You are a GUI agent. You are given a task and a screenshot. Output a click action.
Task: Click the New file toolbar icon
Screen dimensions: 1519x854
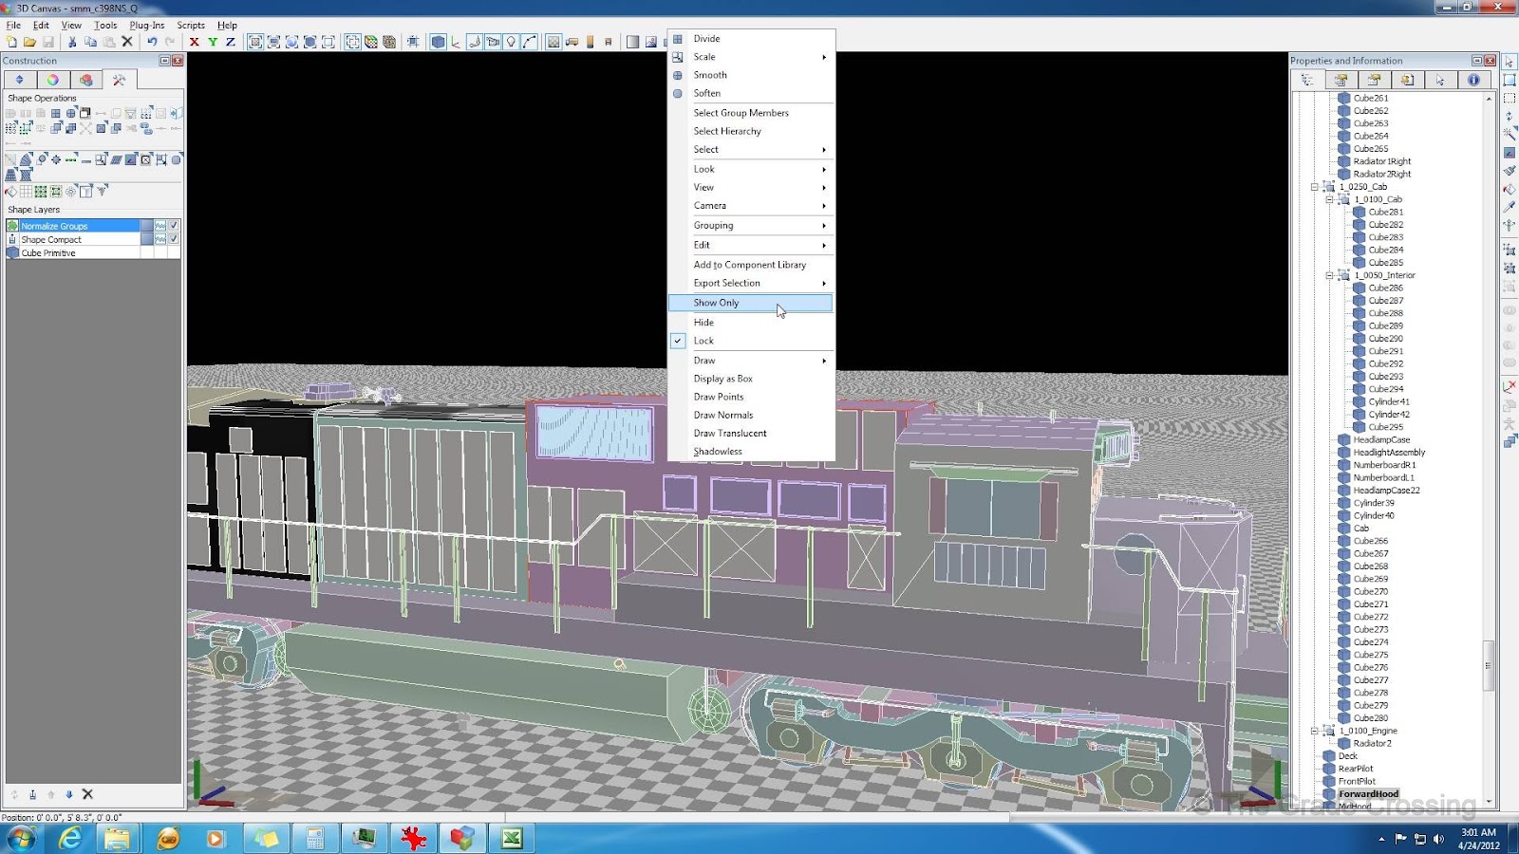11,42
